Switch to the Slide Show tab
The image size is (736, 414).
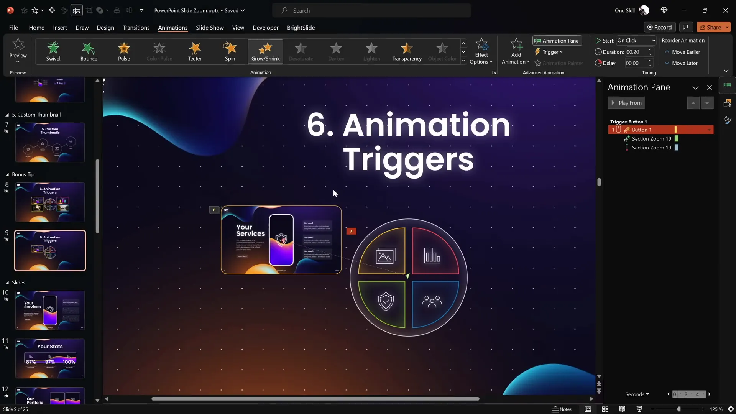click(210, 28)
